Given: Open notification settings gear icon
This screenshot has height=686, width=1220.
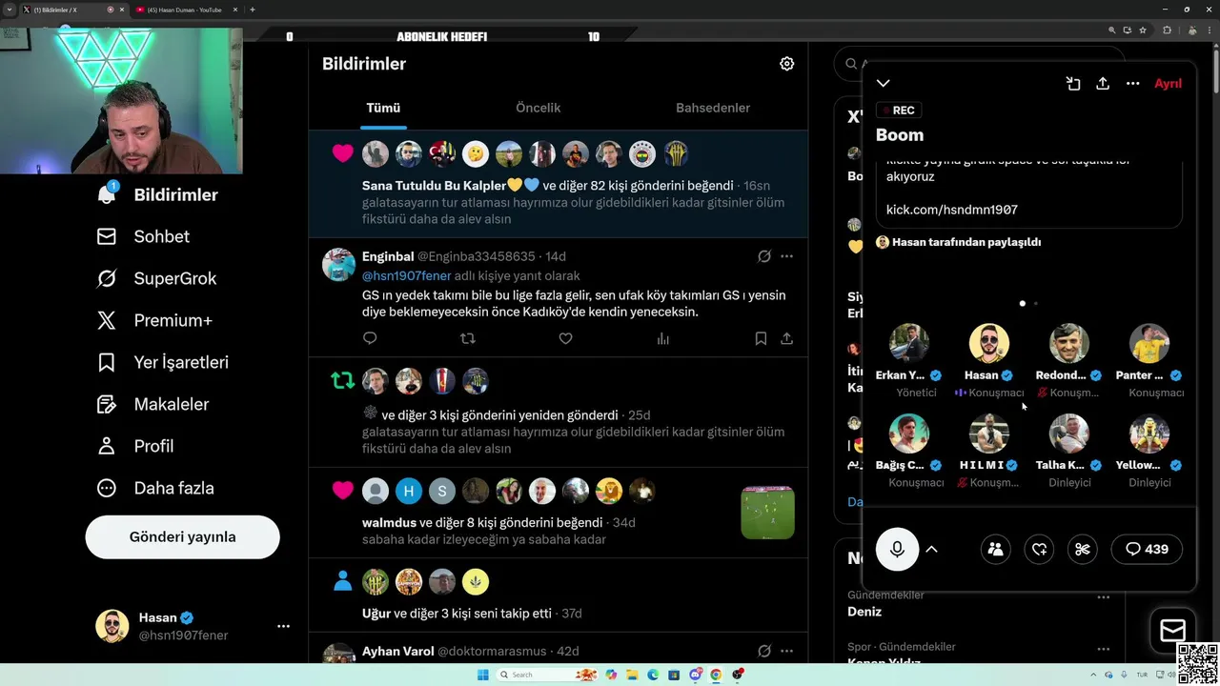Looking at the screenshot, I should pos(786,64).
